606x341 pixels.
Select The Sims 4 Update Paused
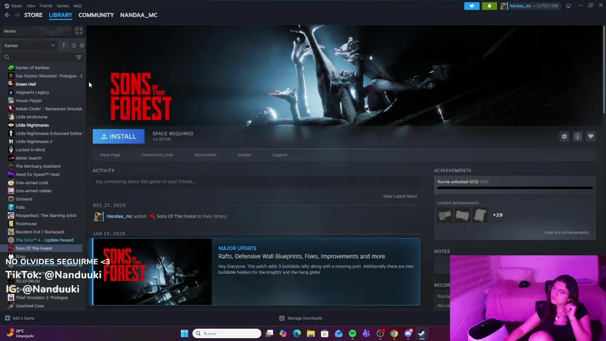tap(45, 240)
